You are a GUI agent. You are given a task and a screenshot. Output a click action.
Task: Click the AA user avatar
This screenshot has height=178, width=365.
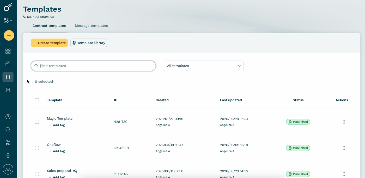[8, 169]
